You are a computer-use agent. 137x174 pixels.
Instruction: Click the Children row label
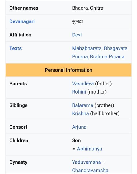19,140
